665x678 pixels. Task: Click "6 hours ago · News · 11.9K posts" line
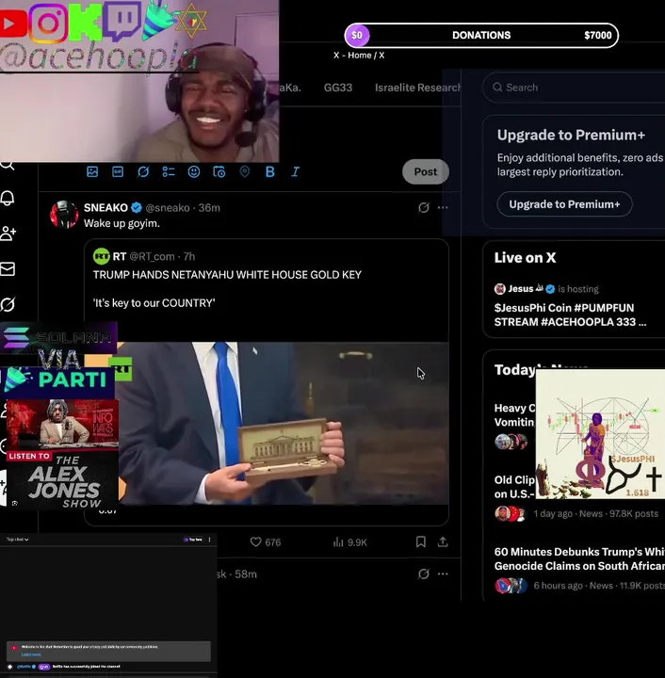click(x=599, y=586)
